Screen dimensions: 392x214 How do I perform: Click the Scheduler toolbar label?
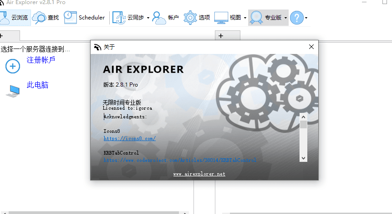(x=92, y=18)
